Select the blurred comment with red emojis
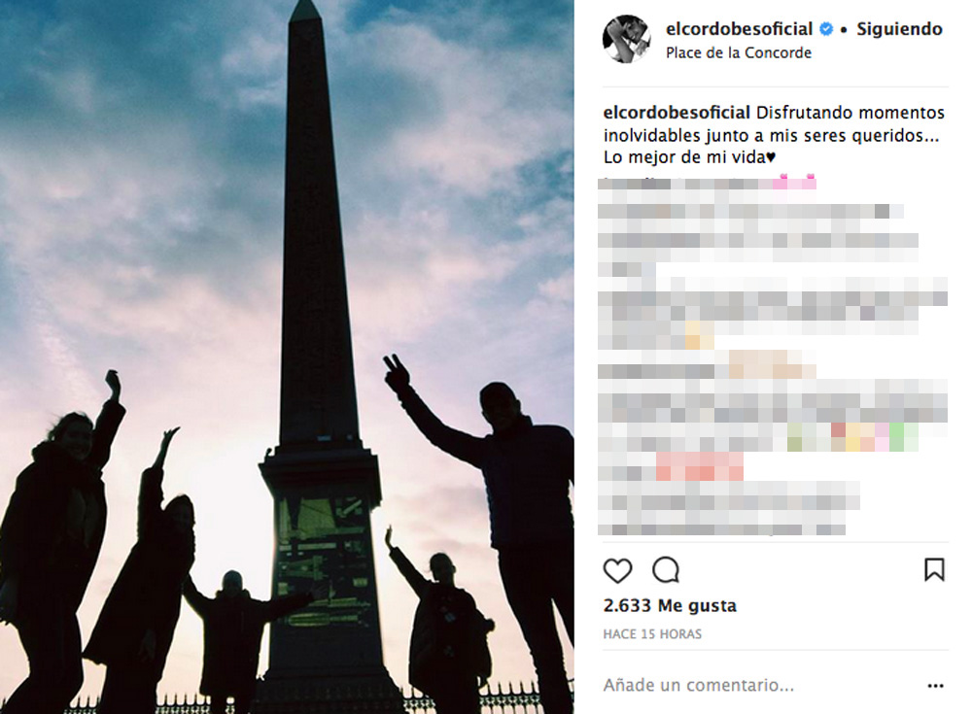 [671, 466]
